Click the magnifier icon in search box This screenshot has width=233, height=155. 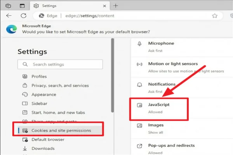25,64
